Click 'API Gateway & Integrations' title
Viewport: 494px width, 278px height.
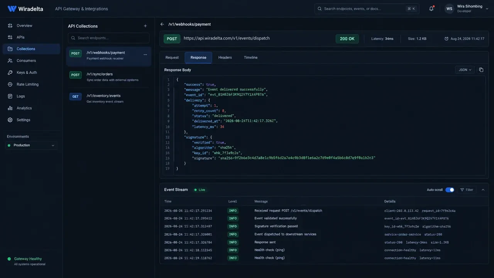coord(81,8)
